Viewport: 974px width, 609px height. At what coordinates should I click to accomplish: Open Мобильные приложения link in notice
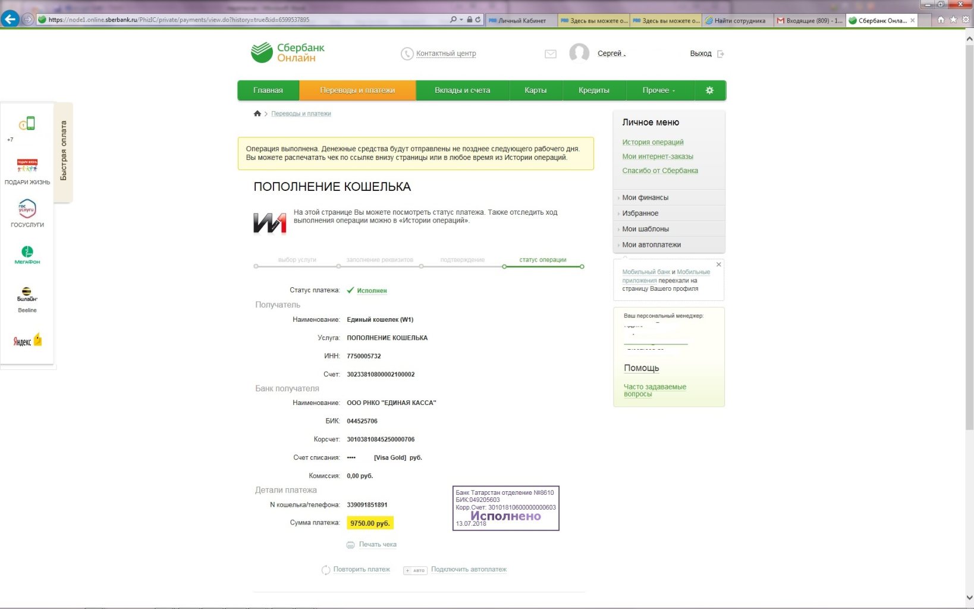point(666,276)
